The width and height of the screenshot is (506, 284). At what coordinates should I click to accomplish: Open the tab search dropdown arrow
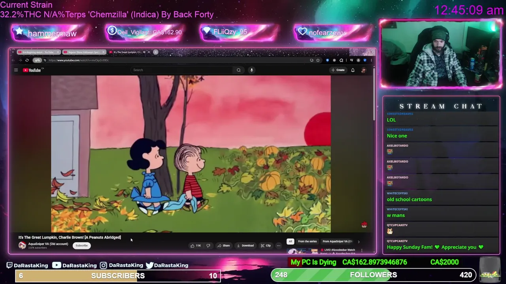13,52
